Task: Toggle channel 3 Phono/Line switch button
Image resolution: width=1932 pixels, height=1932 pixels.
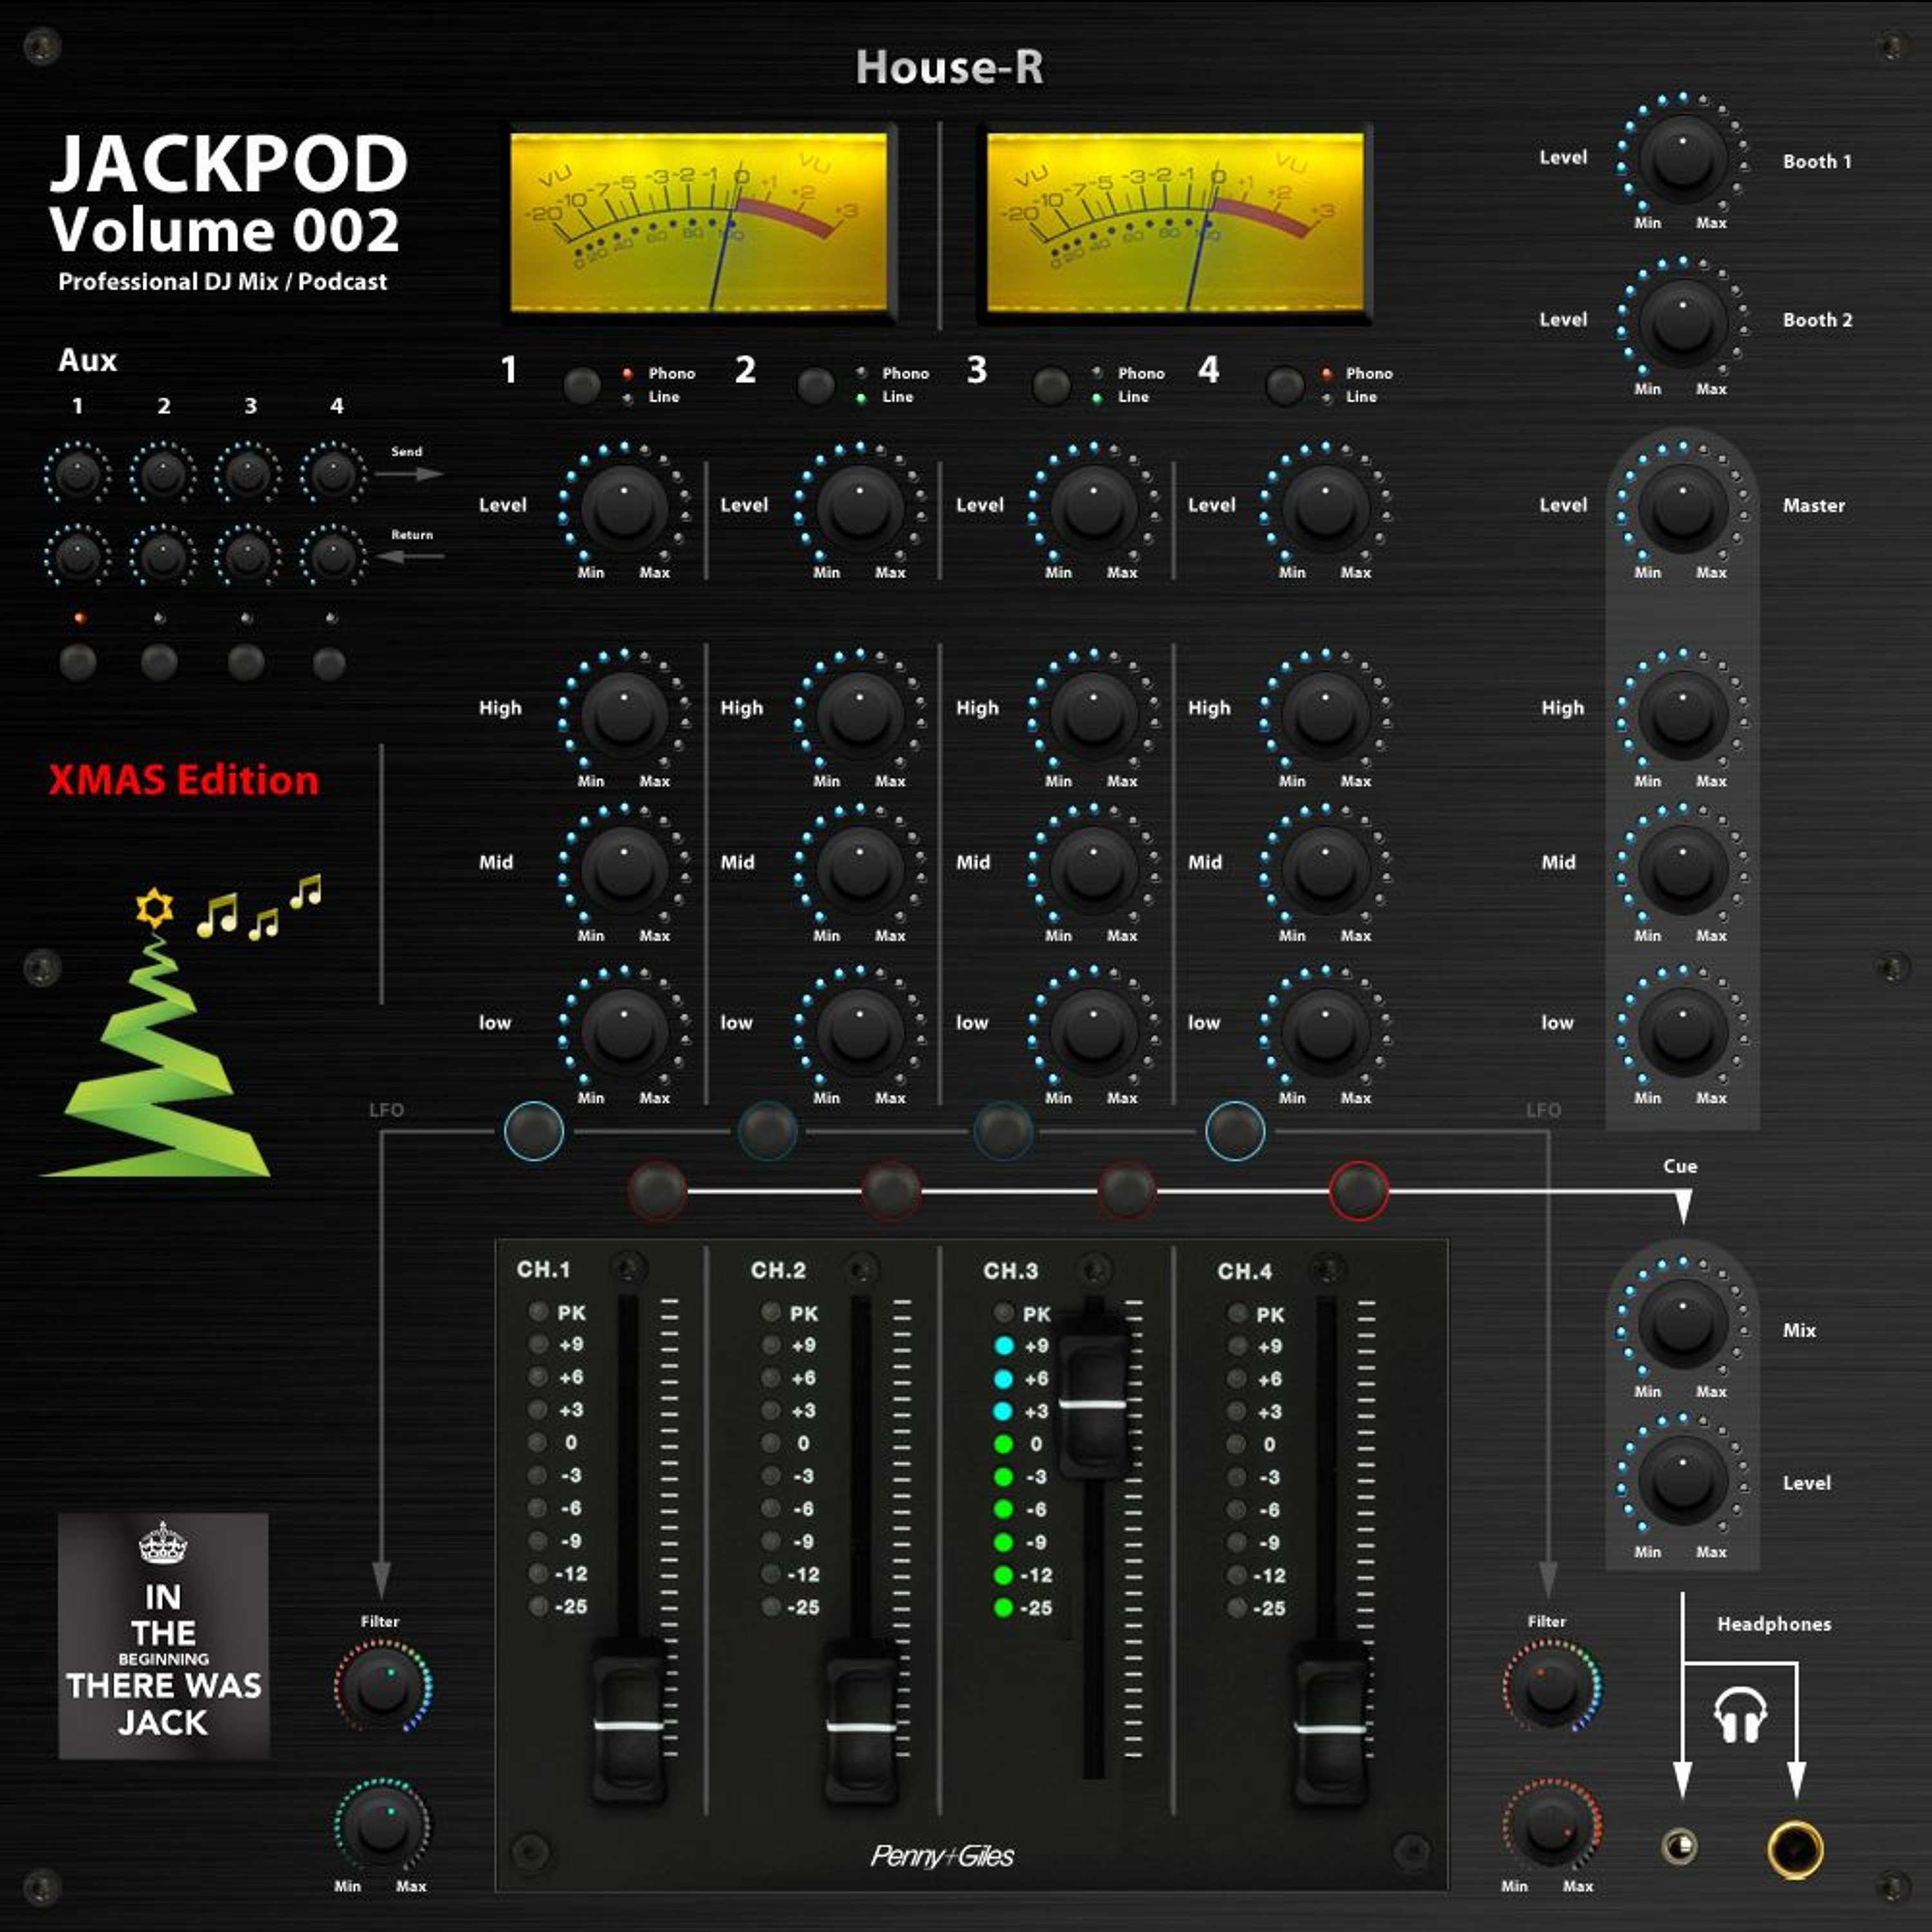Action: click(x=1051, y=385)
